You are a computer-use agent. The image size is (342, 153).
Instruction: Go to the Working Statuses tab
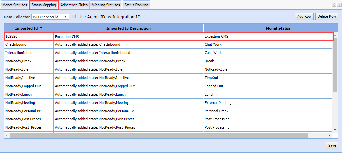[x=106, y=5]
